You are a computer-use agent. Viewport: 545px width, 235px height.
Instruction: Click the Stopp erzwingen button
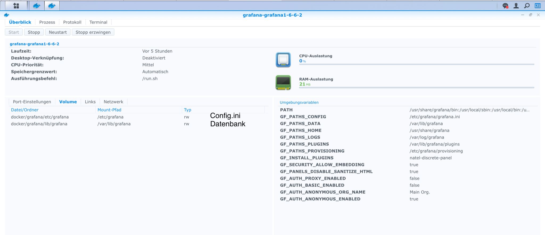(93, 32)
